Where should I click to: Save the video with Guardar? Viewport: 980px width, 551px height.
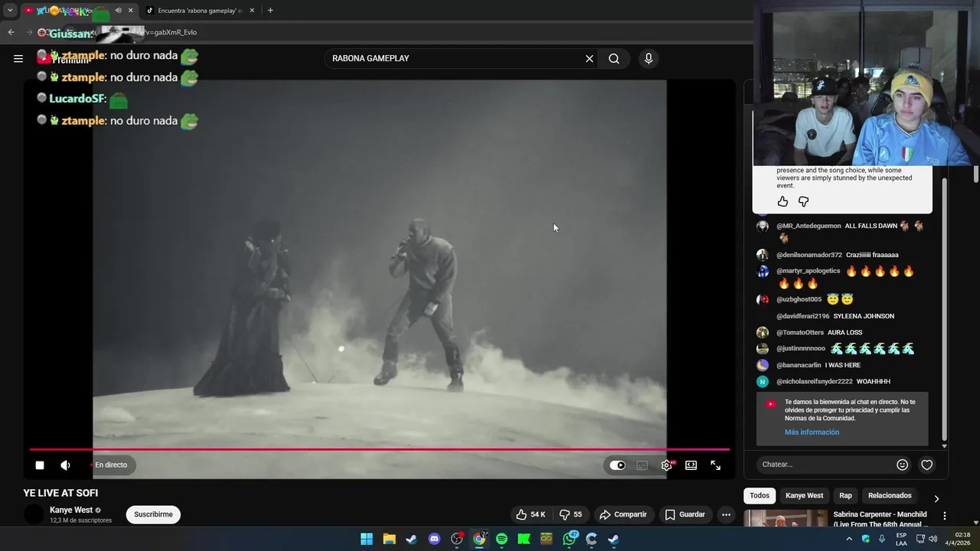coord(685,514)
